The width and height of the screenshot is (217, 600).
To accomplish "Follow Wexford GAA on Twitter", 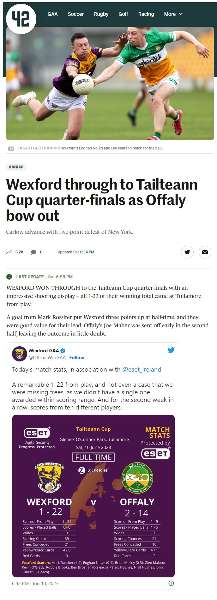I will pyautogui.click(x=77, y=358).
